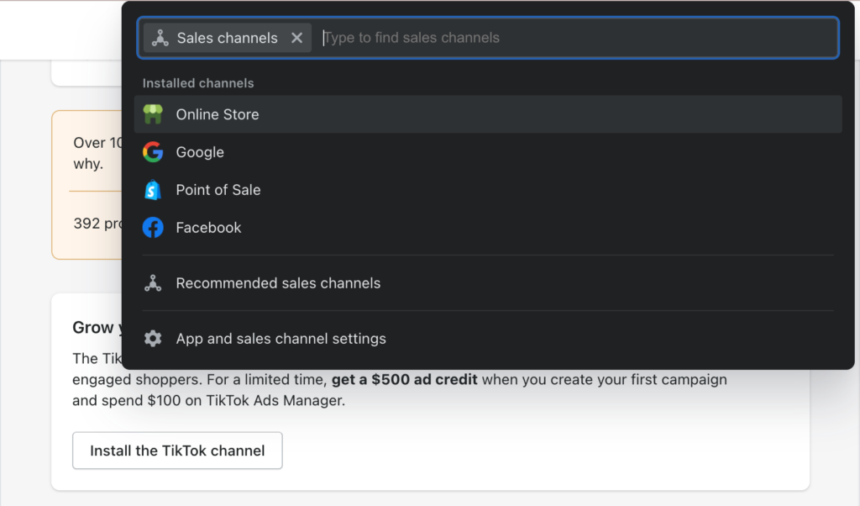Click the gear icon for app settings
This screenshot has height=506, width=860.
click(x=153, y=339)
